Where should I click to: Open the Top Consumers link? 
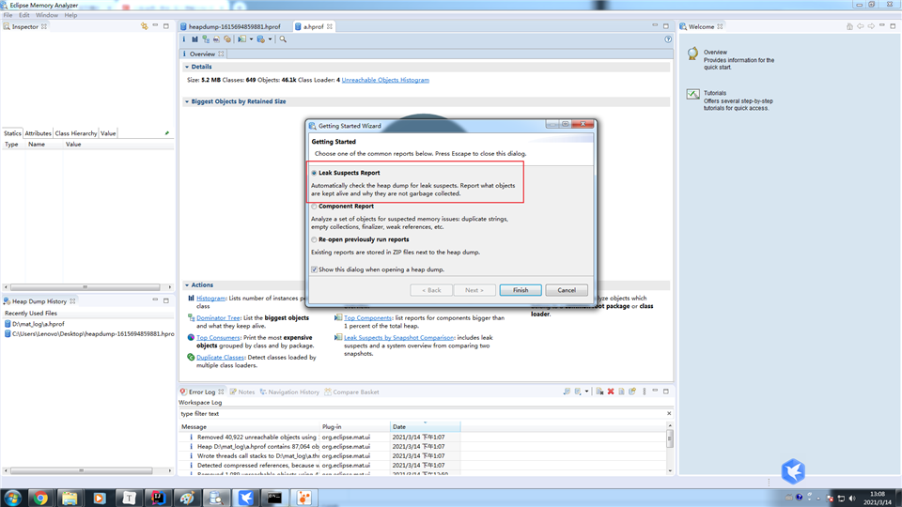[218, 337]
